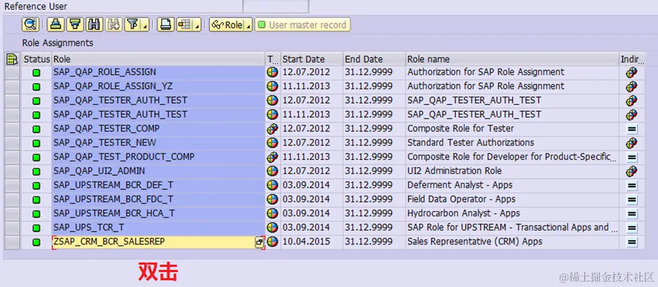The image size is (658, 287).
Task: Click select-all icon in table corner
Action: click(x=12, y=59)
